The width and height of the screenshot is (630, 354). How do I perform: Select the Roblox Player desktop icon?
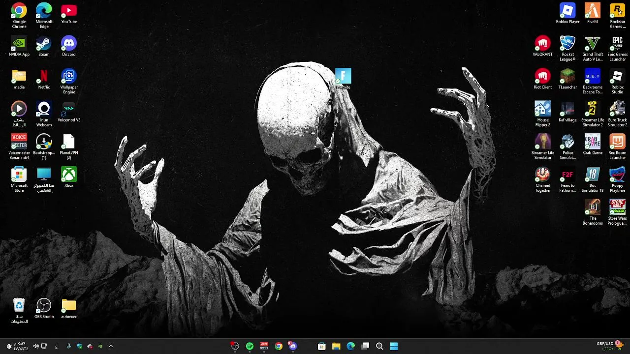pos(567,13)
